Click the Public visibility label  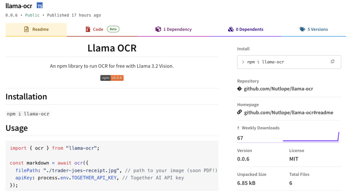(32, 15)
